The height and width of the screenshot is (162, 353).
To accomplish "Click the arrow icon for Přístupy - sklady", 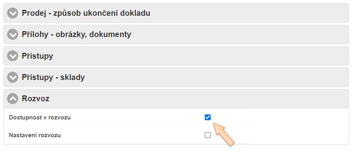I will pyautogui.click(x=13, y=77).
